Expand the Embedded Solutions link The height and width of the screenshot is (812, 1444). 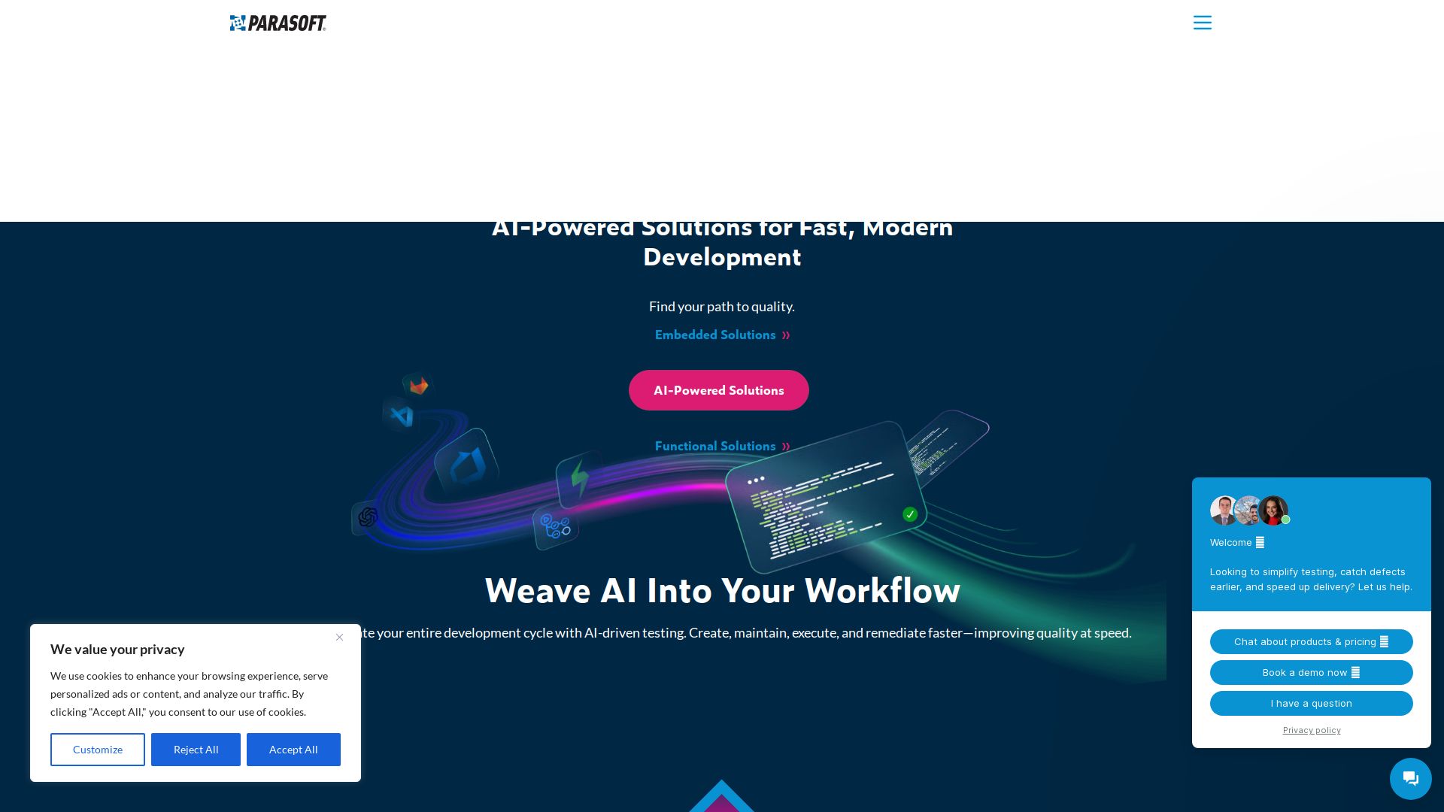[722, 335]
